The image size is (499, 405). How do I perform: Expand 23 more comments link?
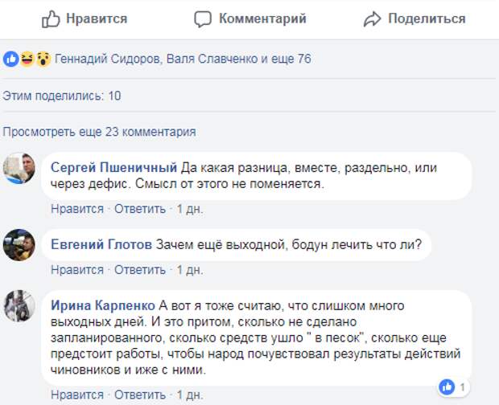point(99,132)
